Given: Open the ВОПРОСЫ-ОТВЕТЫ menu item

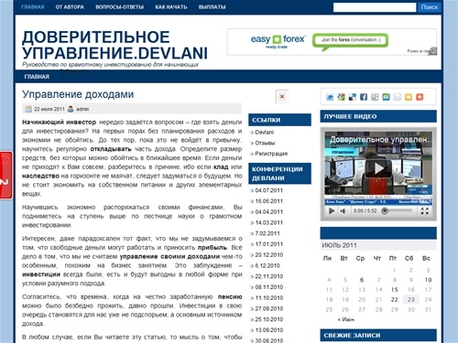Looking at the screenshot, I should pyautogui.click(x=119, y=6).
